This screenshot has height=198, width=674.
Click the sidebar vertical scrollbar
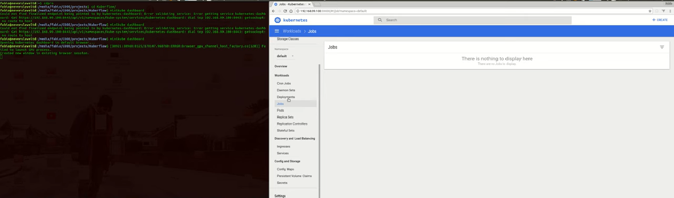[x=319, y=131]
